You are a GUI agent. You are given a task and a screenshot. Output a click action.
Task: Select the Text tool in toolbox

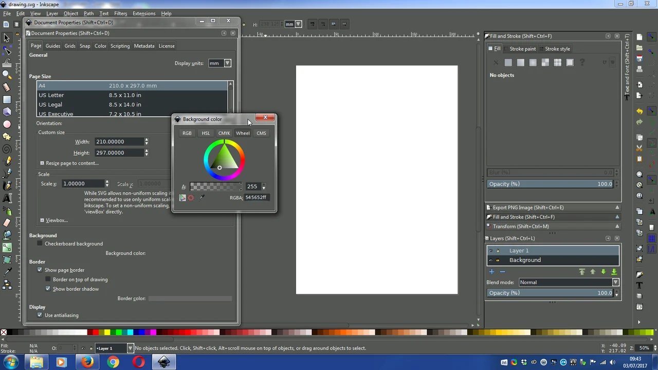7,198
